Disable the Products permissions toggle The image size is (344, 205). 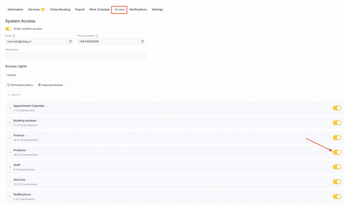[337, 152]
